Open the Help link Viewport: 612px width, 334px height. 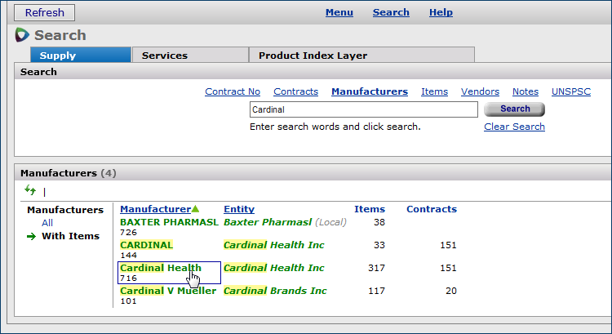[441, 12]
